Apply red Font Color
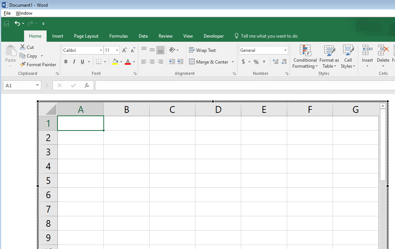This screenshot has height=249, width=395. [128, 62]
